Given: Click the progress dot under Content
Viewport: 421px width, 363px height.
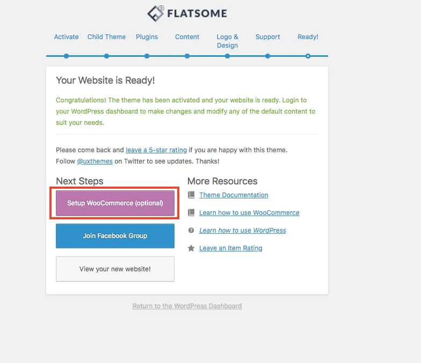Looking at the screenshot, I should tap(187, 56).
